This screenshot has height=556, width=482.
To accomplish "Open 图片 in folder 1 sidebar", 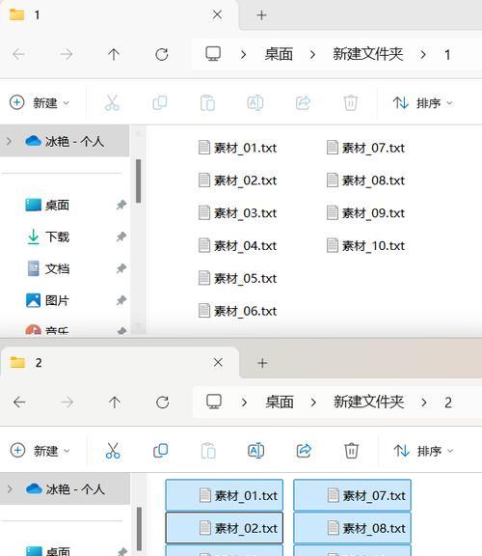I will coord(57,301).
